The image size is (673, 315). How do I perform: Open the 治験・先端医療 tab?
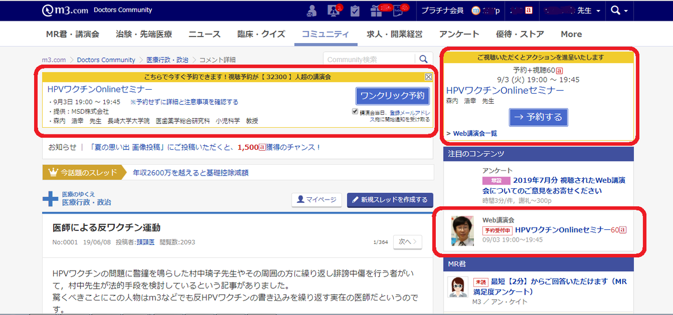144,34
